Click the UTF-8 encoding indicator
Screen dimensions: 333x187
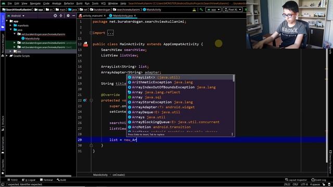point(304,184)
